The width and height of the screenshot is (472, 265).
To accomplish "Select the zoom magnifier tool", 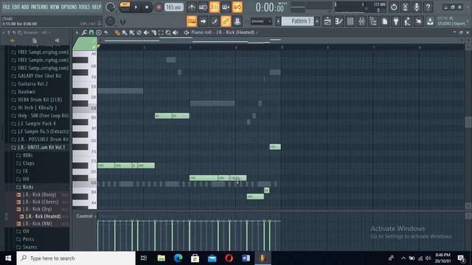I will [168, 32].
